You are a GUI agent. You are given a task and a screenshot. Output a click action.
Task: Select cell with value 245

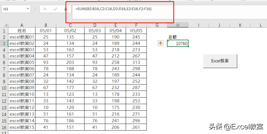click(x=136, y=37)
